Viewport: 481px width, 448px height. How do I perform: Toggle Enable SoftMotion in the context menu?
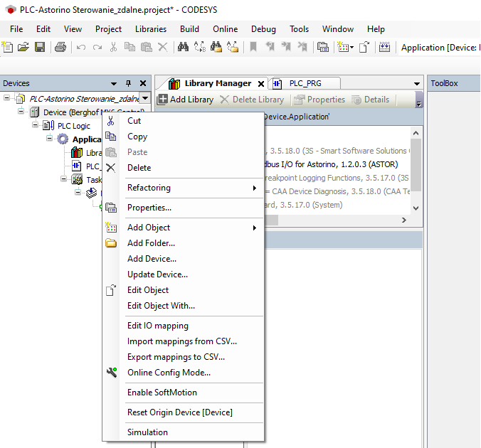pyautogui.click(x=184, y=393)
